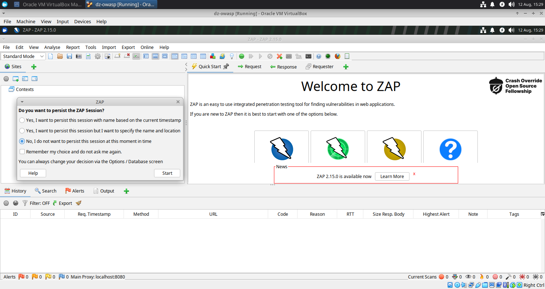Open History table column options icon
Screen dimensions: 545x289
pos(542,214)
